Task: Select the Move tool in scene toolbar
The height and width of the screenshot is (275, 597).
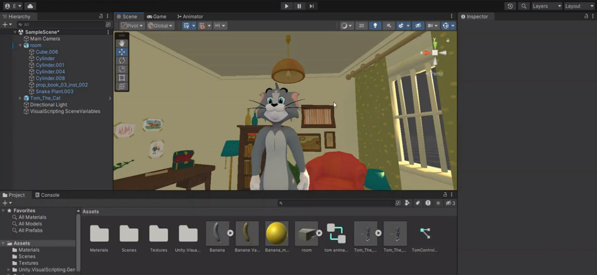Action: [x=122, y=52]
